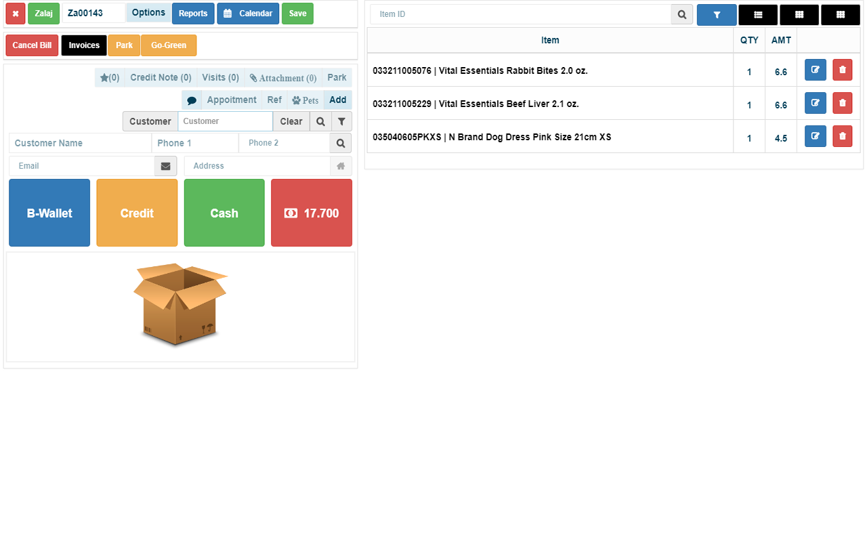Open the comment bubble icon

click(192, 100)
